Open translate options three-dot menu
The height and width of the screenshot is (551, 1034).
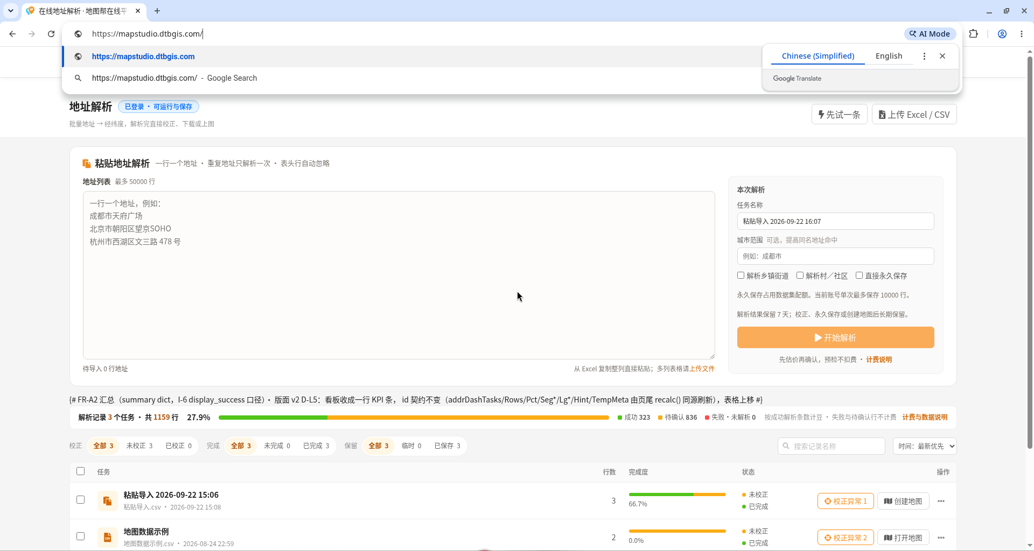coord(924,56)
